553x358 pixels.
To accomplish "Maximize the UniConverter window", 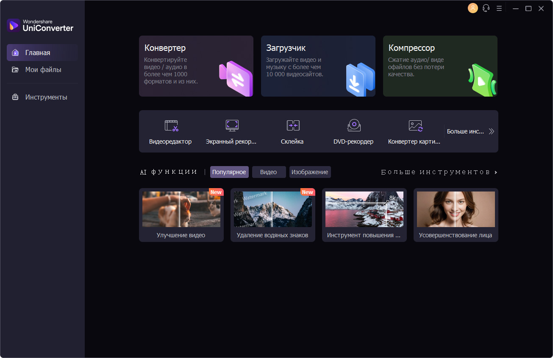I will click(528, 8).
